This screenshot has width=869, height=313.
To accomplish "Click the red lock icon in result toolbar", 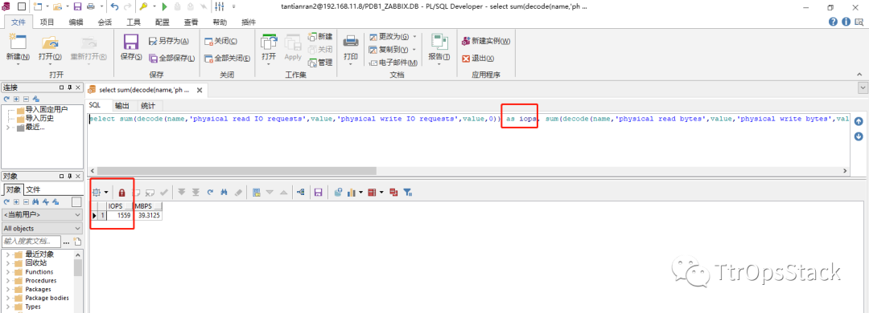I will point(121,193).
